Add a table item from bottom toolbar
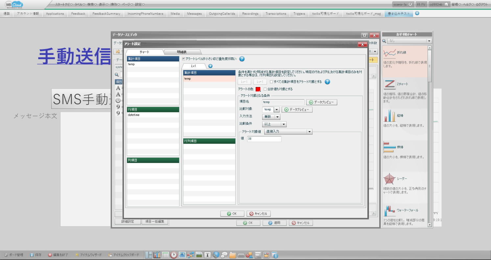The height and width of the screenshot is (260, 491). pyautogui.click(x=165, y=255)
